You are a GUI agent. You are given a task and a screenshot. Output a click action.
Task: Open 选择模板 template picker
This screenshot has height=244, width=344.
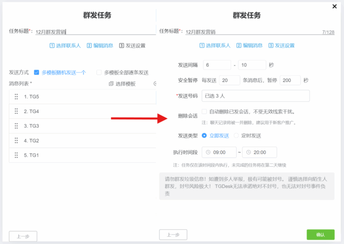click(122, 84)
